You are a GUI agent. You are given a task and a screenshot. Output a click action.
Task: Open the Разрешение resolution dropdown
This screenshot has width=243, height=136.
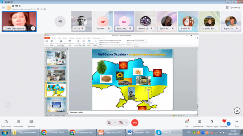(141, 40)
